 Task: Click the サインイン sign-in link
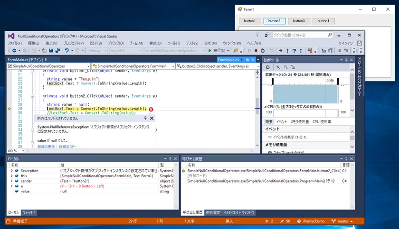[346, 43]
